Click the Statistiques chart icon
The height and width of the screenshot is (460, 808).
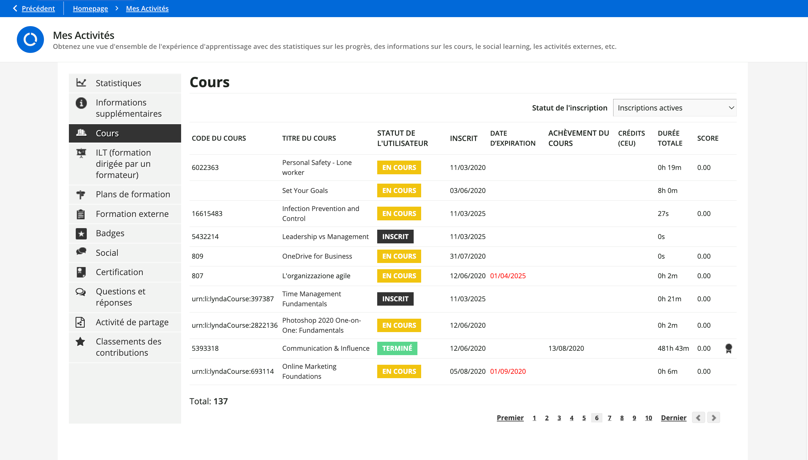(x=81, y=83)
